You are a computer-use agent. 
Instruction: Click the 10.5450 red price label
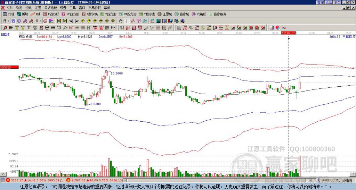click(x=9, y=67)
